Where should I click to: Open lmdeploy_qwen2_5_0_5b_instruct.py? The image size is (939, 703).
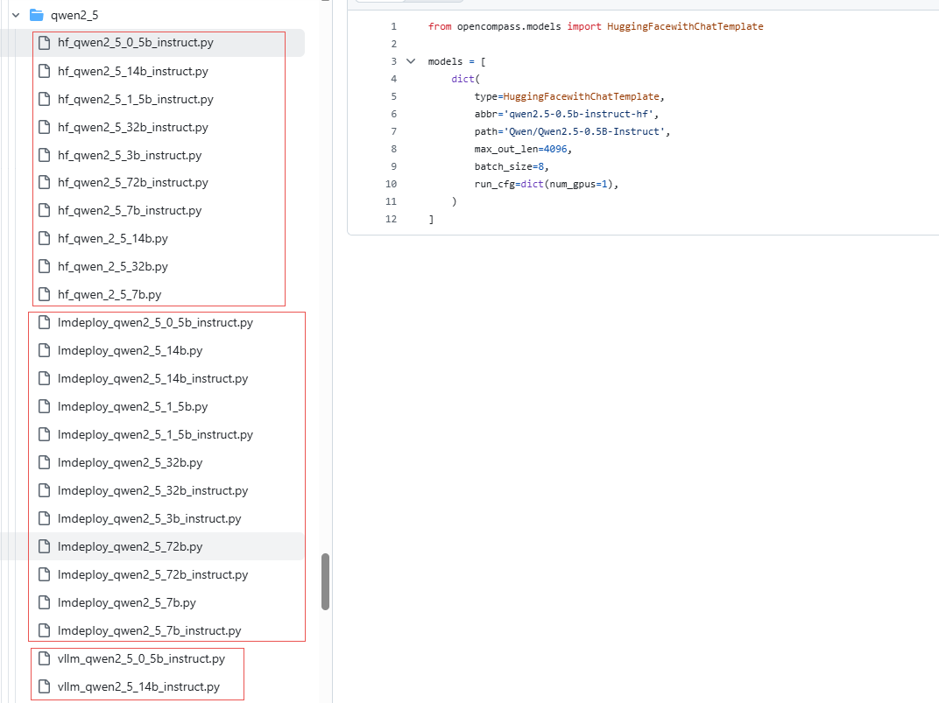(x=155, y=322)
